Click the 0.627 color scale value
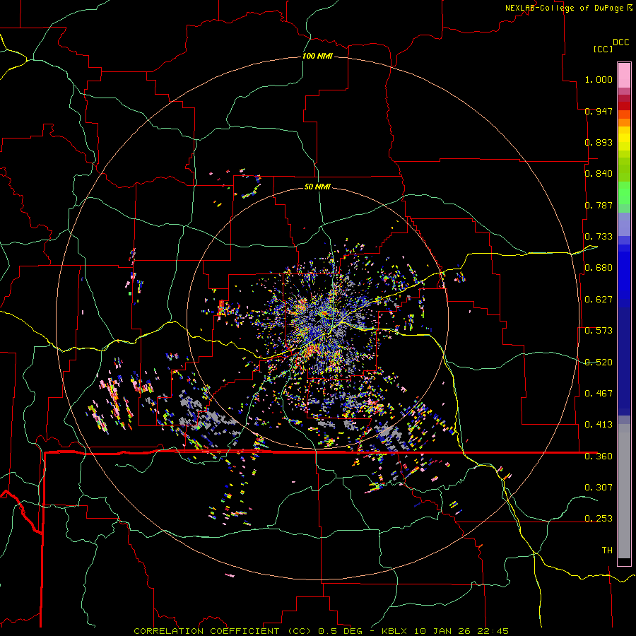 (599, 300)
